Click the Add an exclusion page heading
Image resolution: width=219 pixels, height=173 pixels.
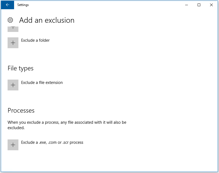pos(47,20)
